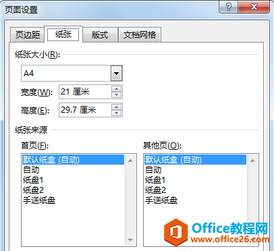Viewport: 274px width, 251px height.
Task: Click into the 高度 field showing 29.7 厘米
Action: pyautogui.click(x=85, y=110)
